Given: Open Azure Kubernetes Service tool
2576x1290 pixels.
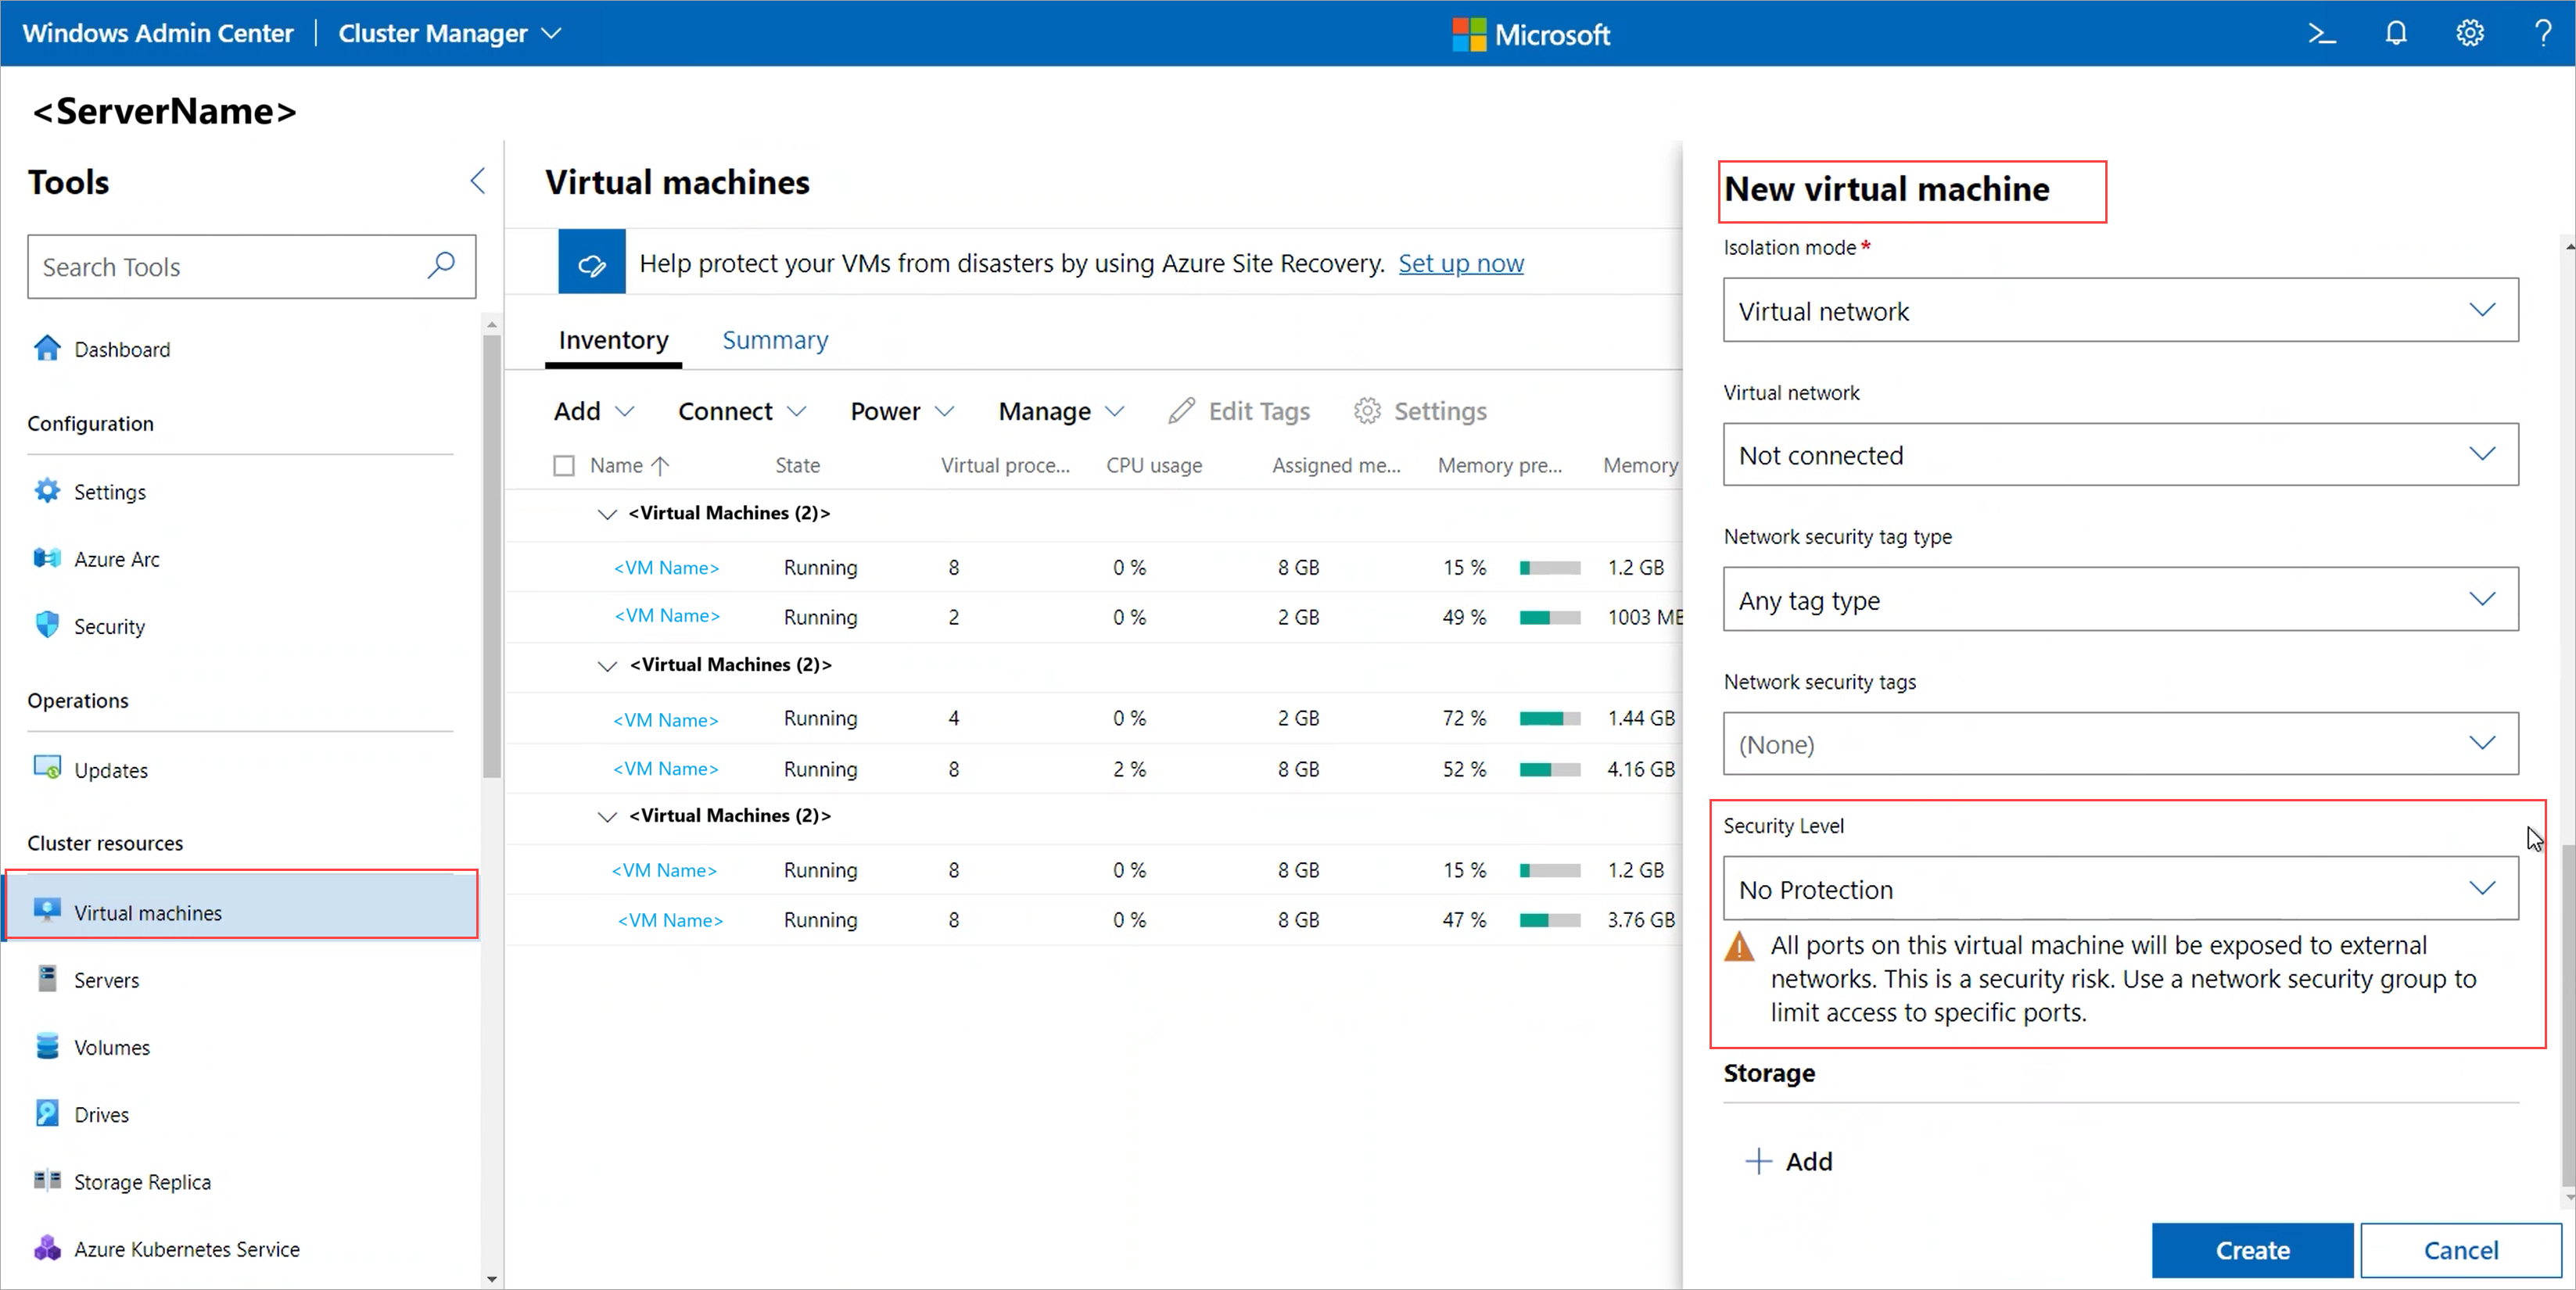Looking at the screenshot, I should pyautogui.click(x=187, y=1249).
